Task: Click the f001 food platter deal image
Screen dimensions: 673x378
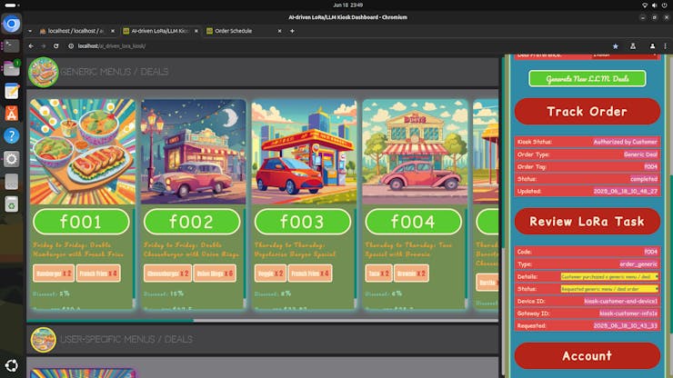Action: (x=80, y=151)
